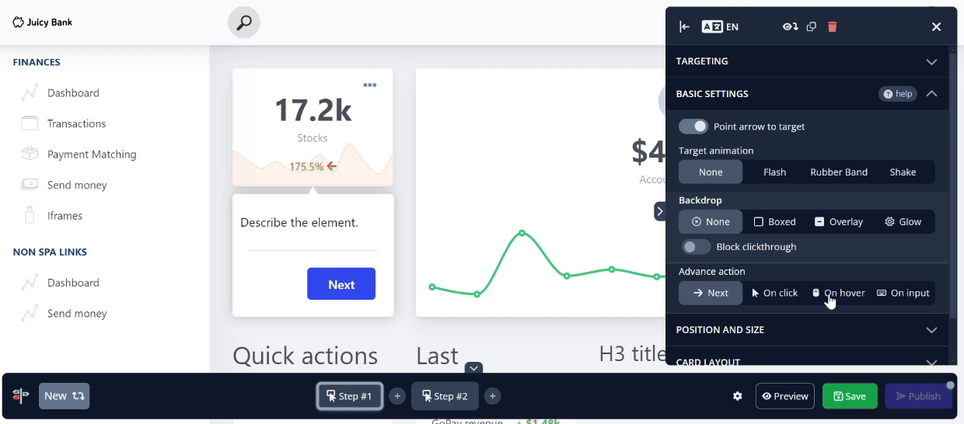Expand the Targeting section
This screenshot has height=424, width=964.
point(807,61)
